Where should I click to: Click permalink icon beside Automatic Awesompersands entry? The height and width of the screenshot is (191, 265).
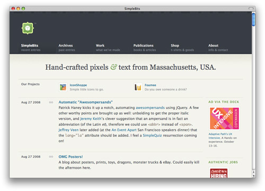(x=51, y=102)
